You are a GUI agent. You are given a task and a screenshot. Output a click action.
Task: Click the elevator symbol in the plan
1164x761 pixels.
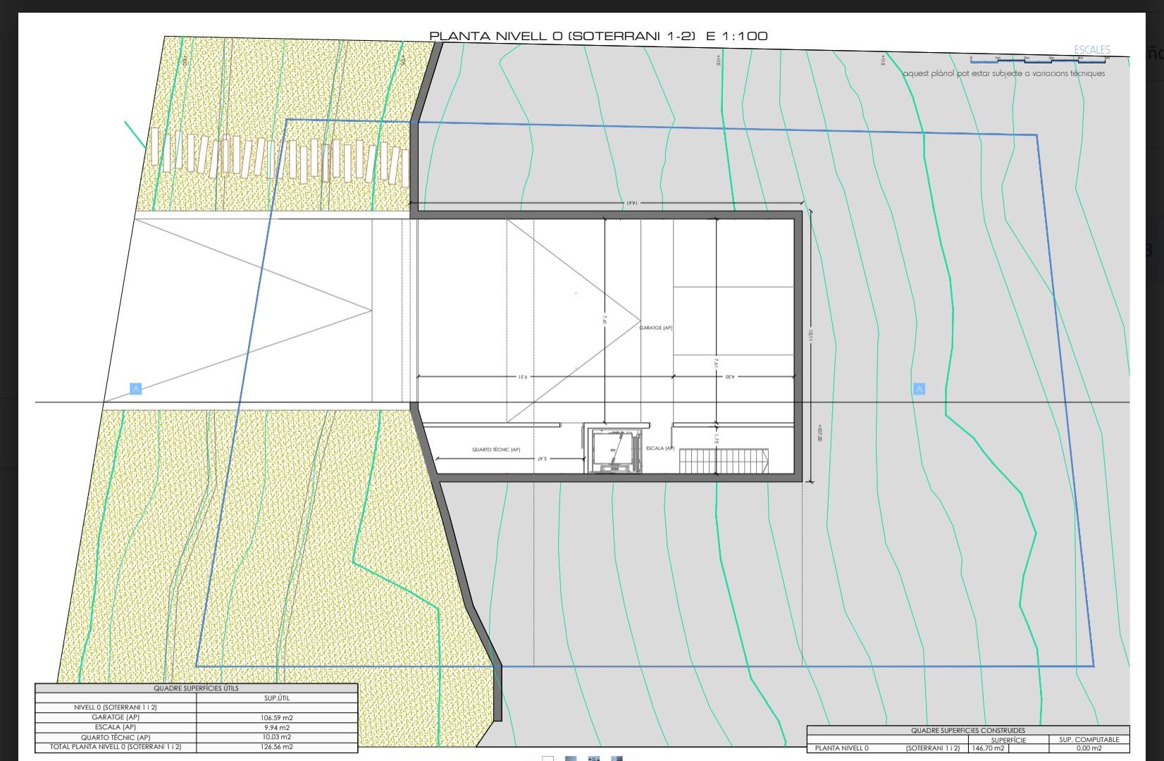pyautogui.click(x=612, y=450)
